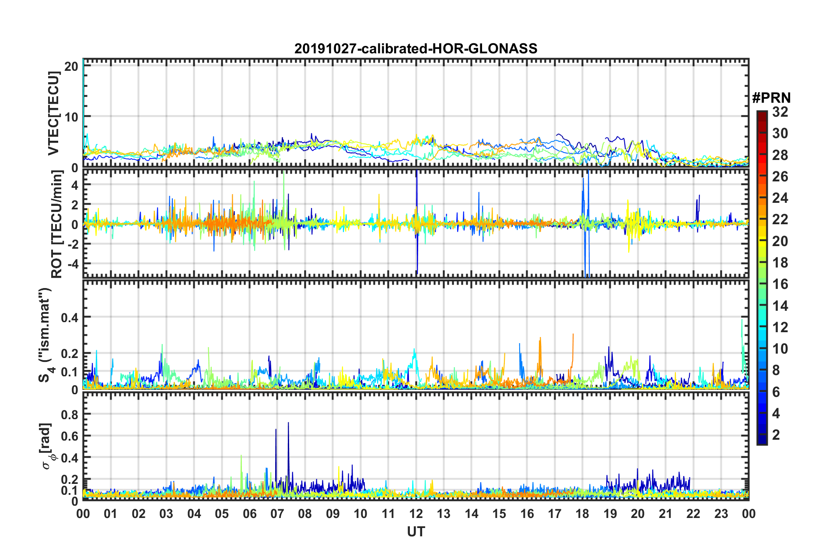Image resolution: width=832 pixels, height=556 pixels.
Task: Click the plot title 20191027-calibrated-HOR-GLONASS
Action: tap(416, 49)
